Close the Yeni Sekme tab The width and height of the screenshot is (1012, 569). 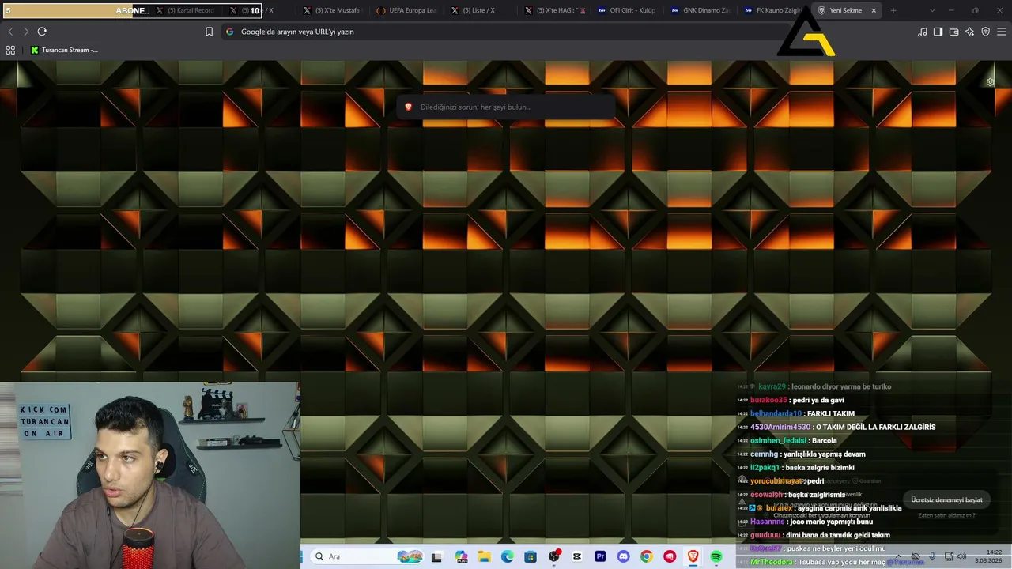point(874,10)
